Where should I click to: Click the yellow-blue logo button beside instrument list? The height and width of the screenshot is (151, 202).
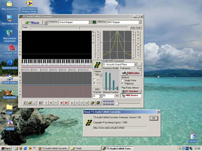tap(97, 65)
